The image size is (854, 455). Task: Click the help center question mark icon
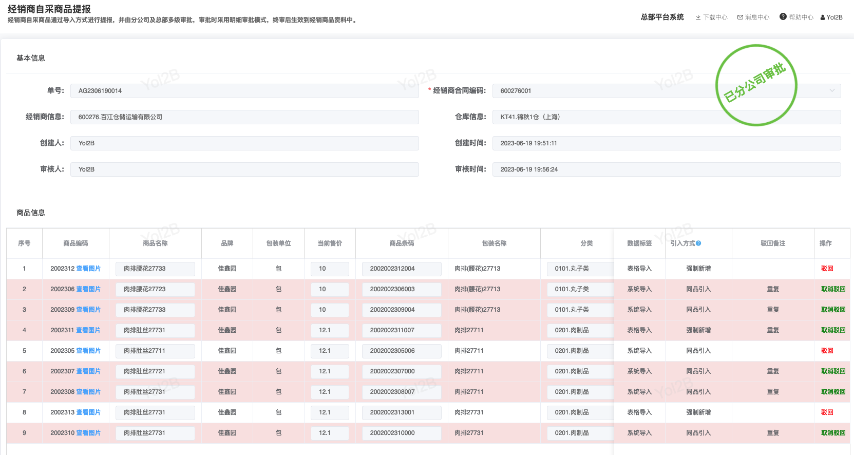783,17
